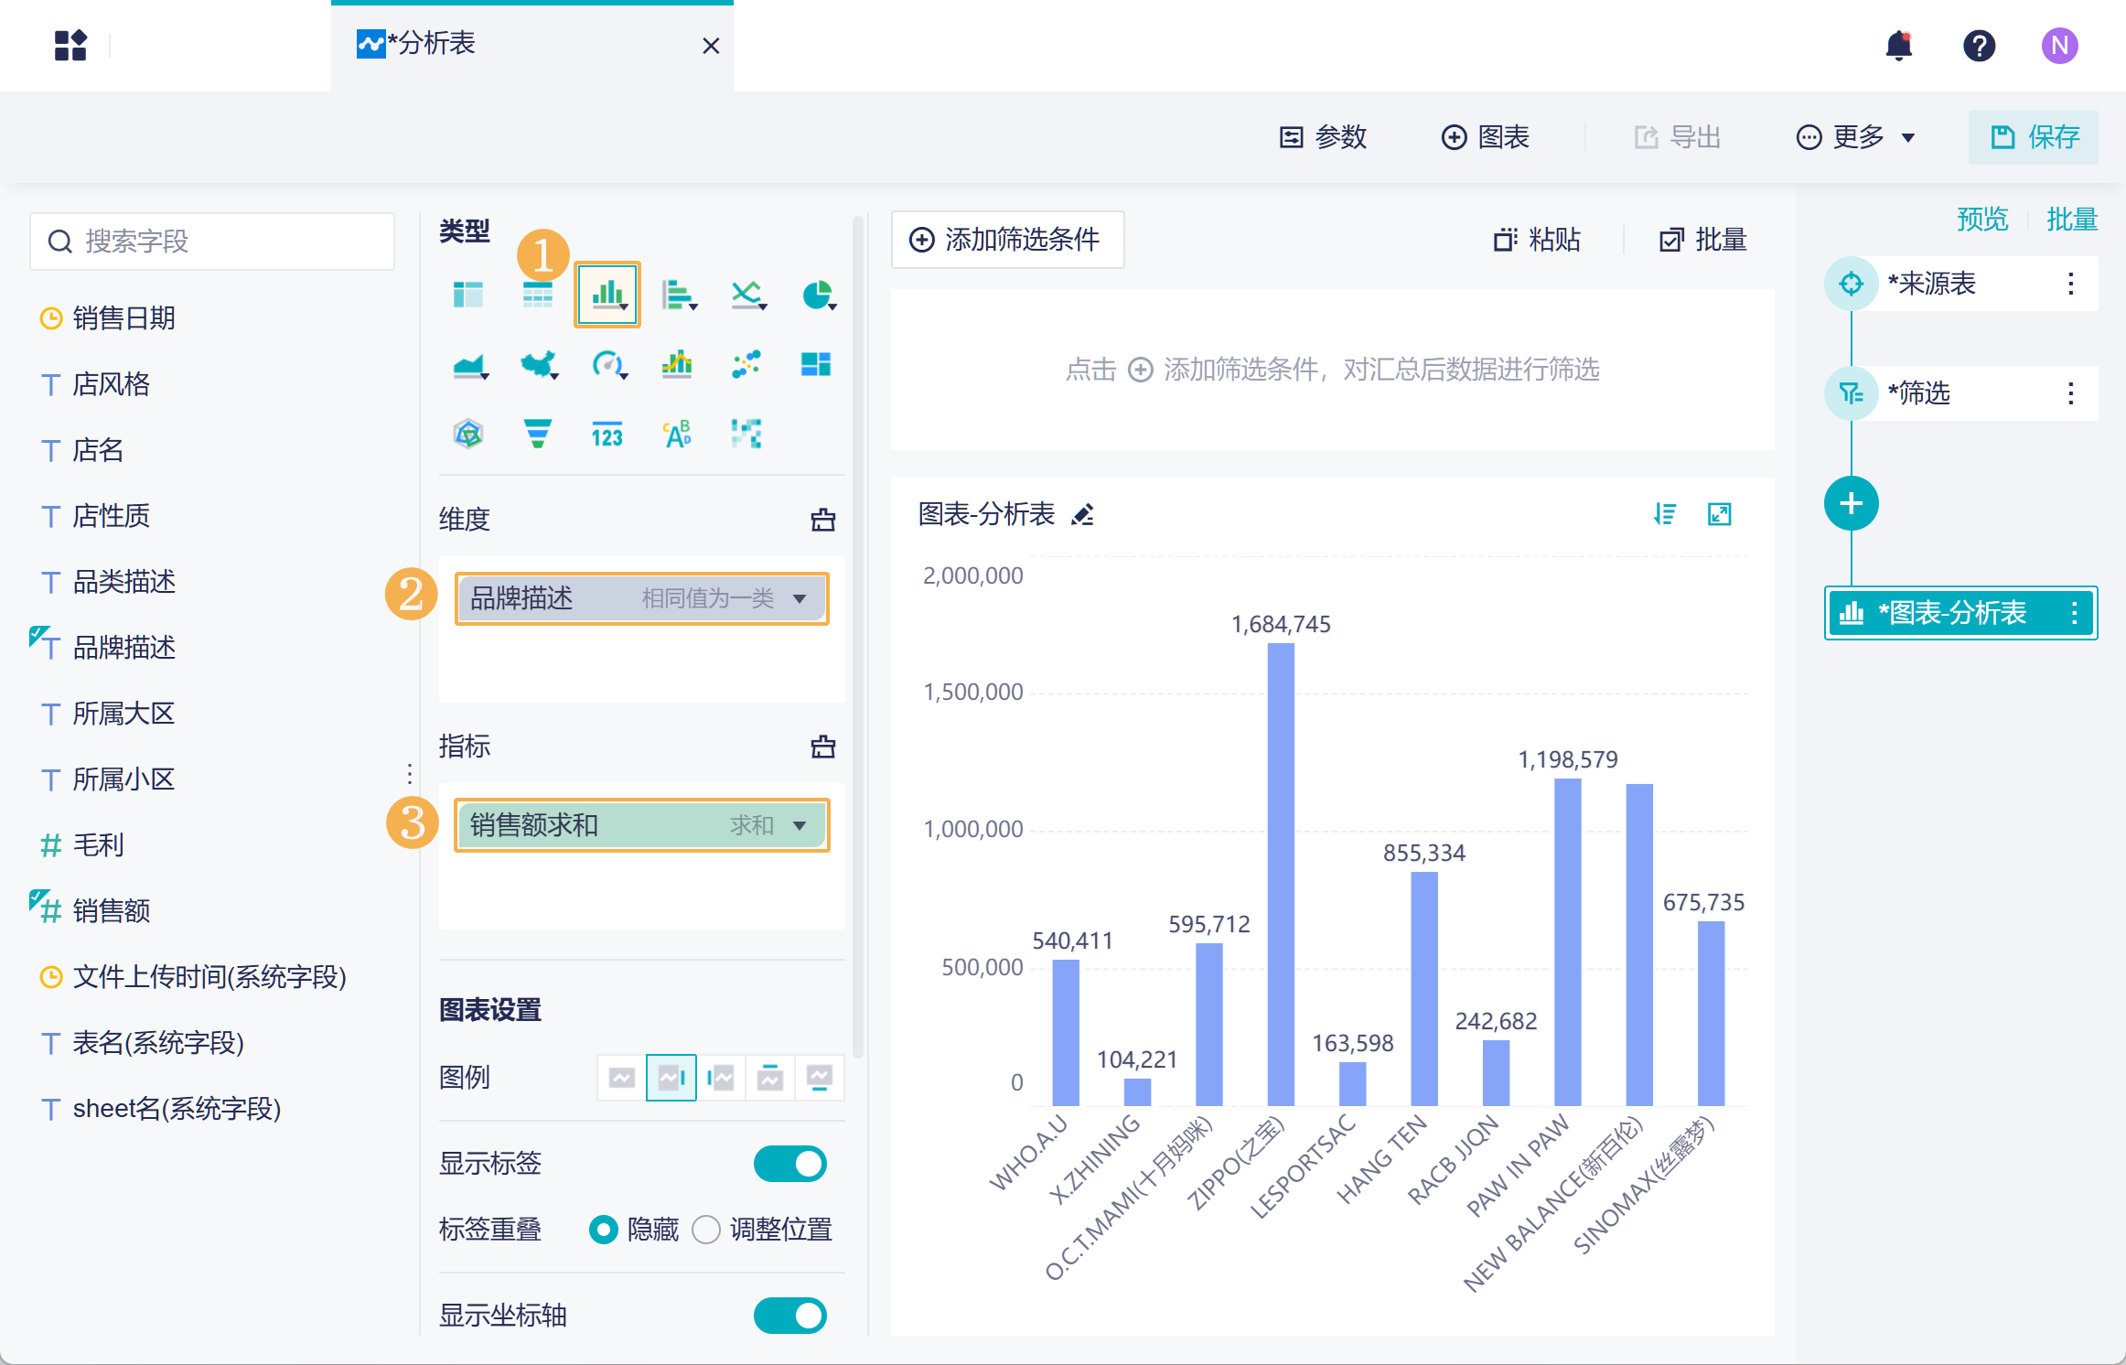Click the 搜索字段 search box
Image resolution: width=2126 pixels, height=1365 pixels.
[x=212, y=242]
